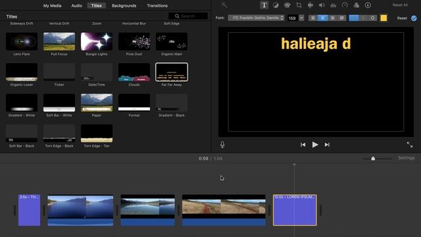Select the Titles tab

click(x=97, y=5)
